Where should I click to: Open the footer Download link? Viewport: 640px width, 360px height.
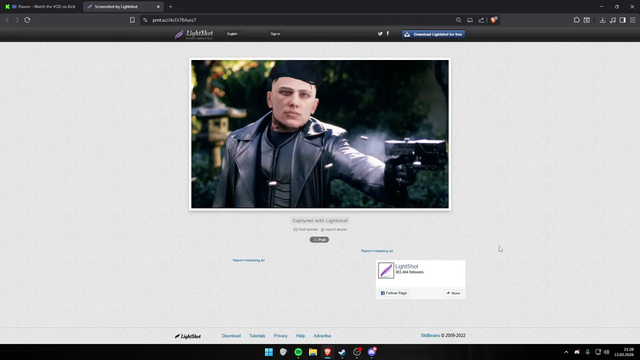[231, 336]
